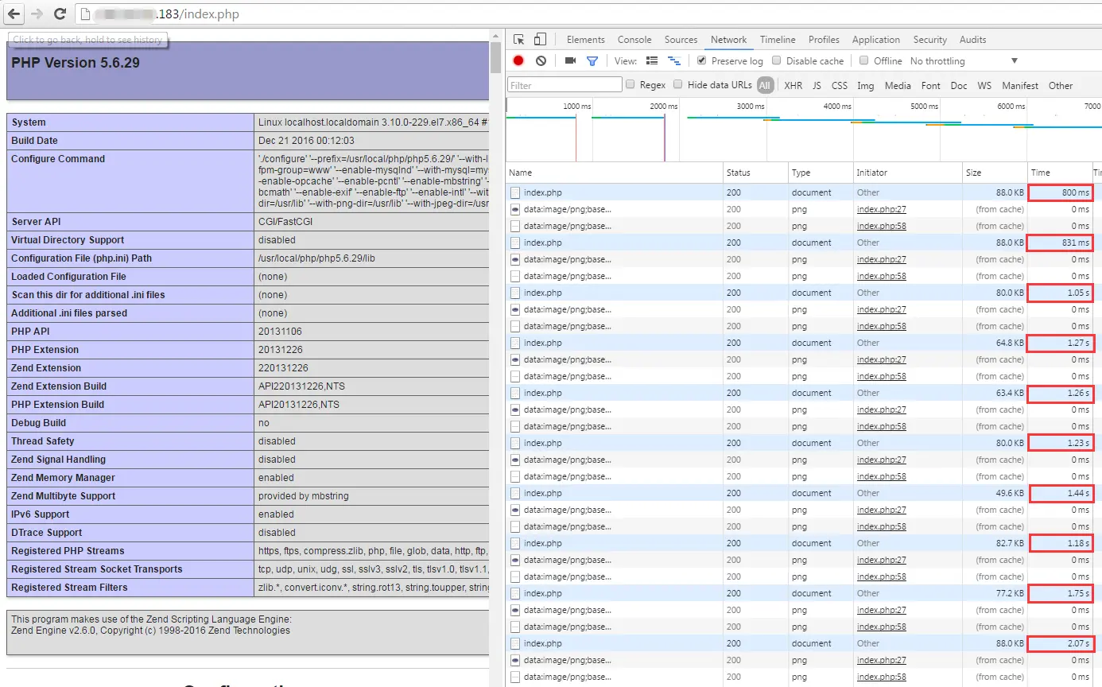Viewport: 1102px width, 687px height.
Task: Filter requests by Media
Action: pos(898,85)
